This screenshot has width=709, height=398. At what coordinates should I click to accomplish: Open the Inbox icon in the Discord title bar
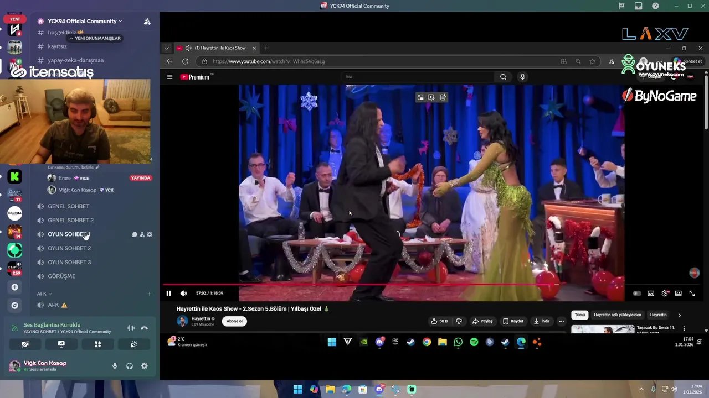point(638,6)
